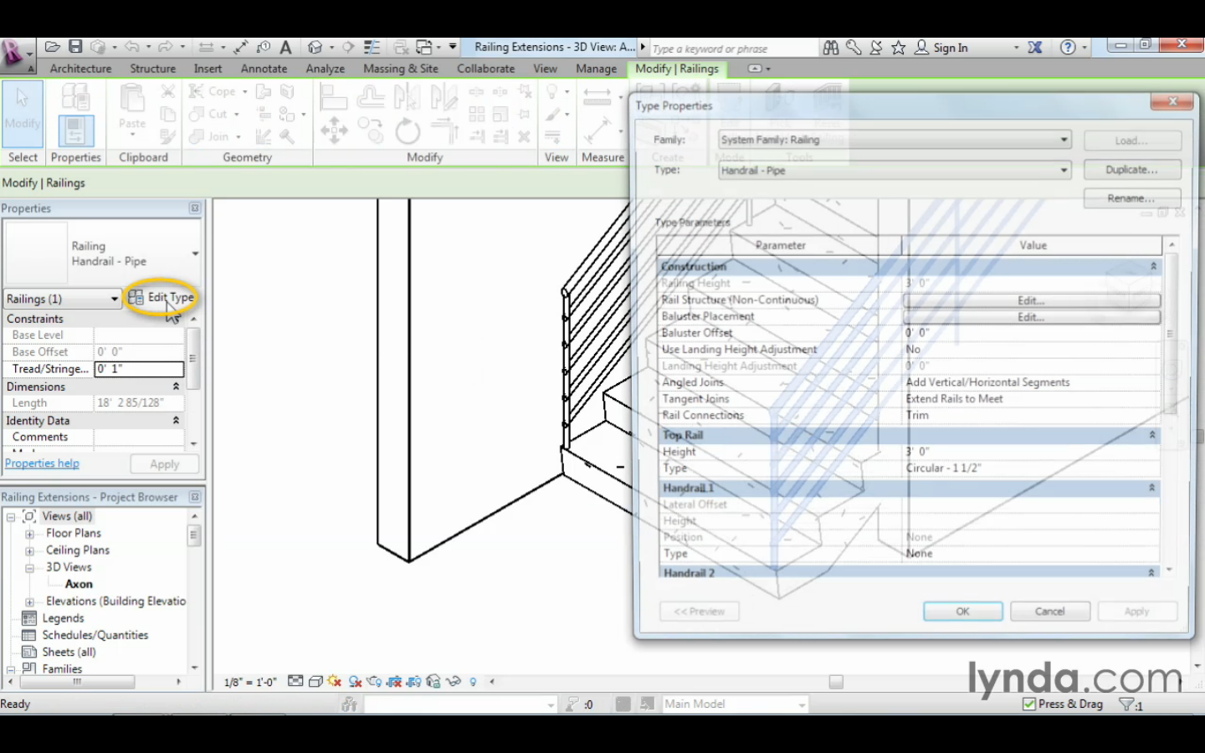
Task: Click the Duplicate... button
Action: point(1131,170)
